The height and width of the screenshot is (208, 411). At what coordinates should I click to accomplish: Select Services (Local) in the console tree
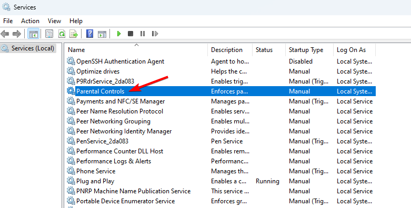(33, 48)
